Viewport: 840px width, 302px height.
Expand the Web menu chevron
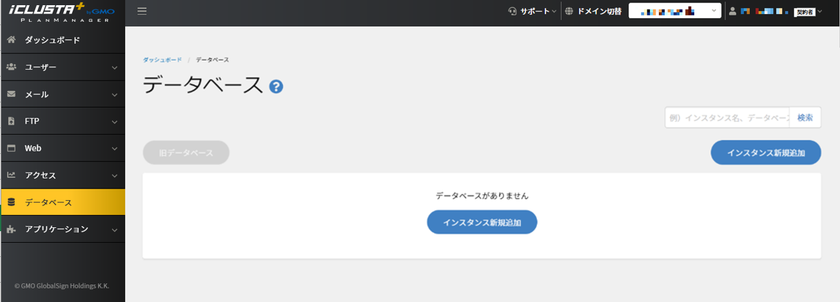[x=114, y=149]
